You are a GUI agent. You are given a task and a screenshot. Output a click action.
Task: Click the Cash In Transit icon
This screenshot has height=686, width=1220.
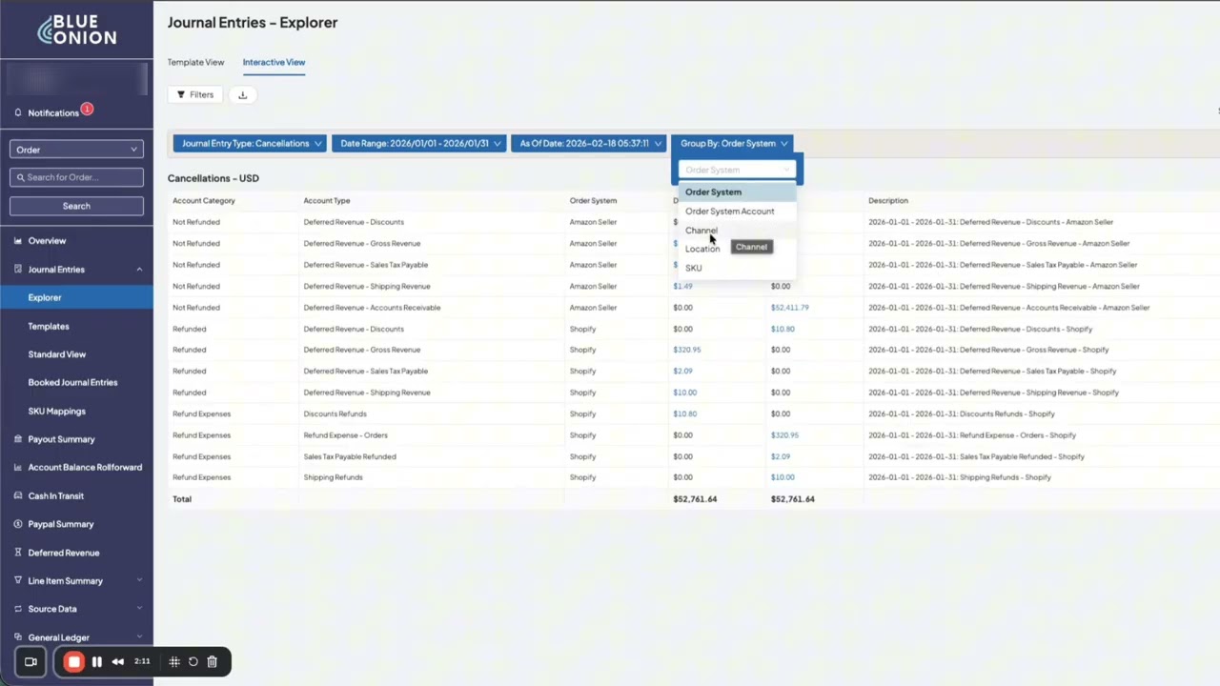pos(18,495)
